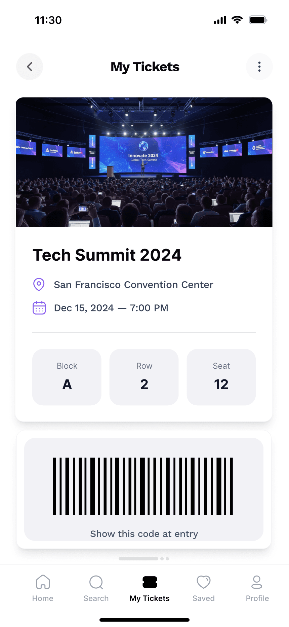Screen dimensions: 289x627
Task: Select the My Tickets ticket icon
Action: [x=150, y=582]
